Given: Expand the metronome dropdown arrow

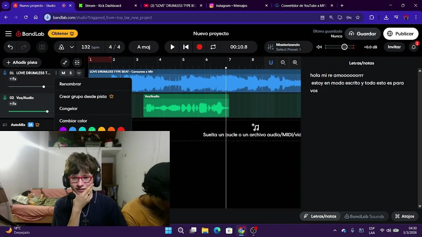Looking at the screenshot, I should point(72,47).
